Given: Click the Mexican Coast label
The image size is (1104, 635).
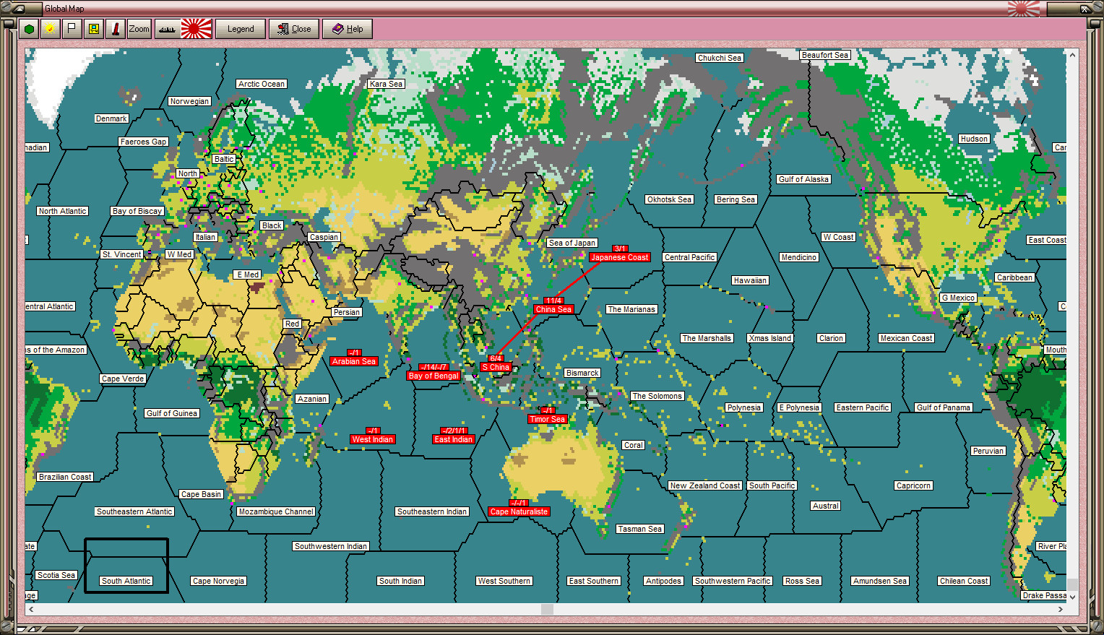Looking at the screenshot, I should coord(906,338).
